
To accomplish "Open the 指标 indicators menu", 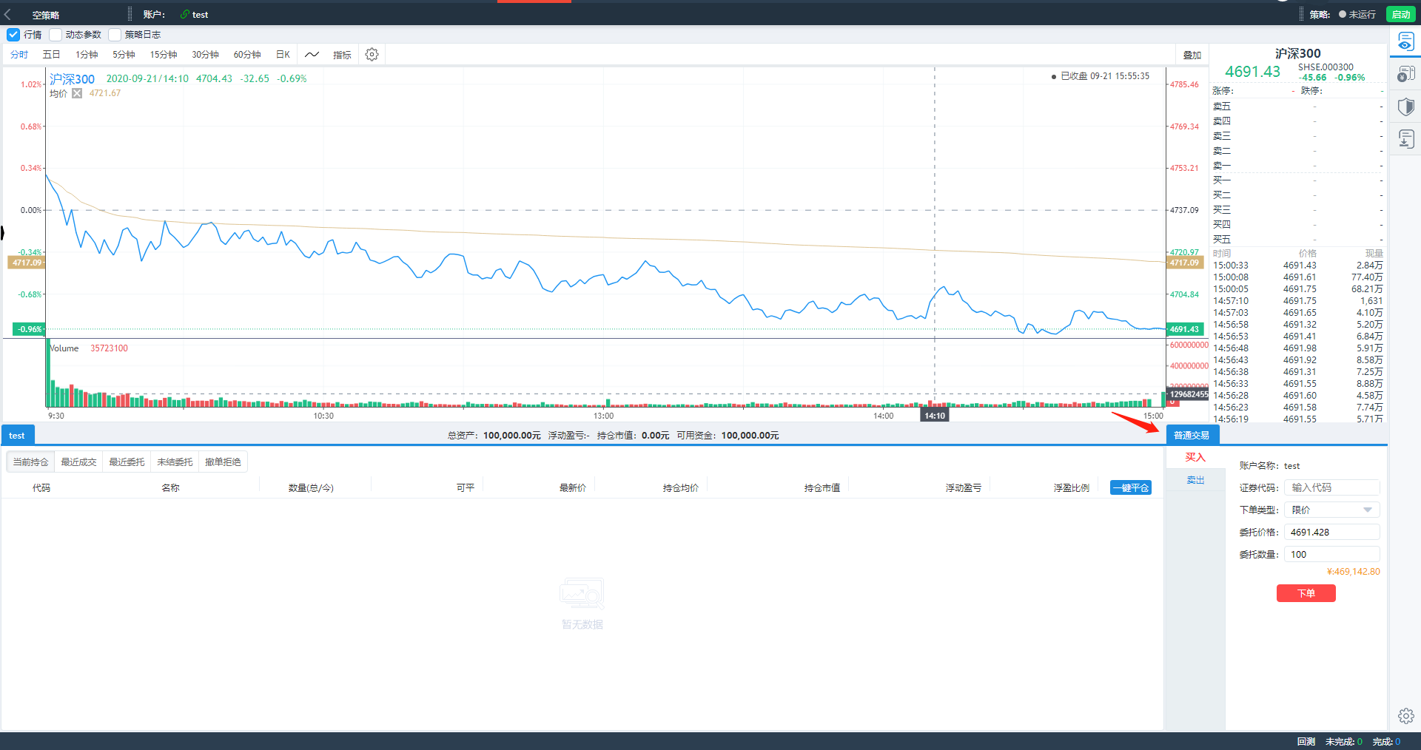I will [342, 55].
